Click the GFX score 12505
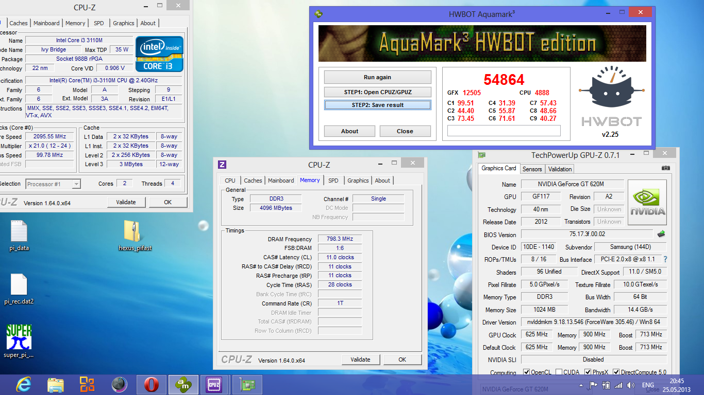The image size is (704, 395). [472, 93]
